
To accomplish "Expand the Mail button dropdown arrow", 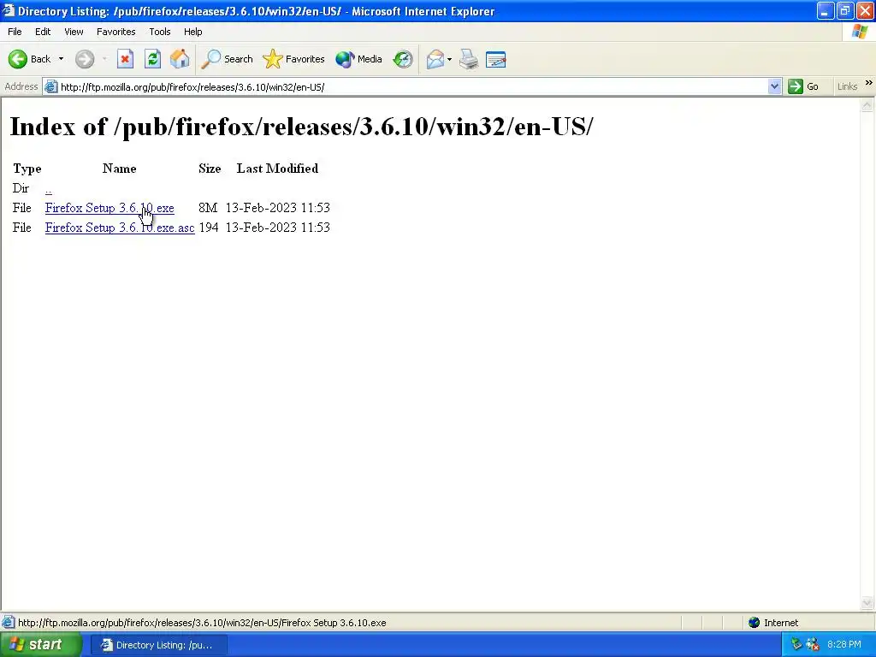I will click(x=449, y=59).
